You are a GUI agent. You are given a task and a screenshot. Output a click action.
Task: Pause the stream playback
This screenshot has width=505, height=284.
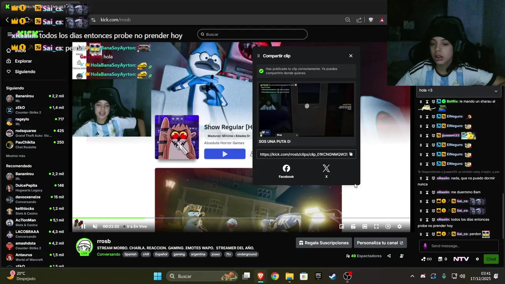pos(83,226)
